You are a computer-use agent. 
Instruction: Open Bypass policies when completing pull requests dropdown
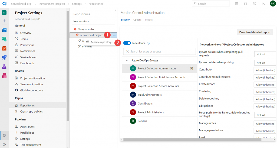tap(265, 54)
